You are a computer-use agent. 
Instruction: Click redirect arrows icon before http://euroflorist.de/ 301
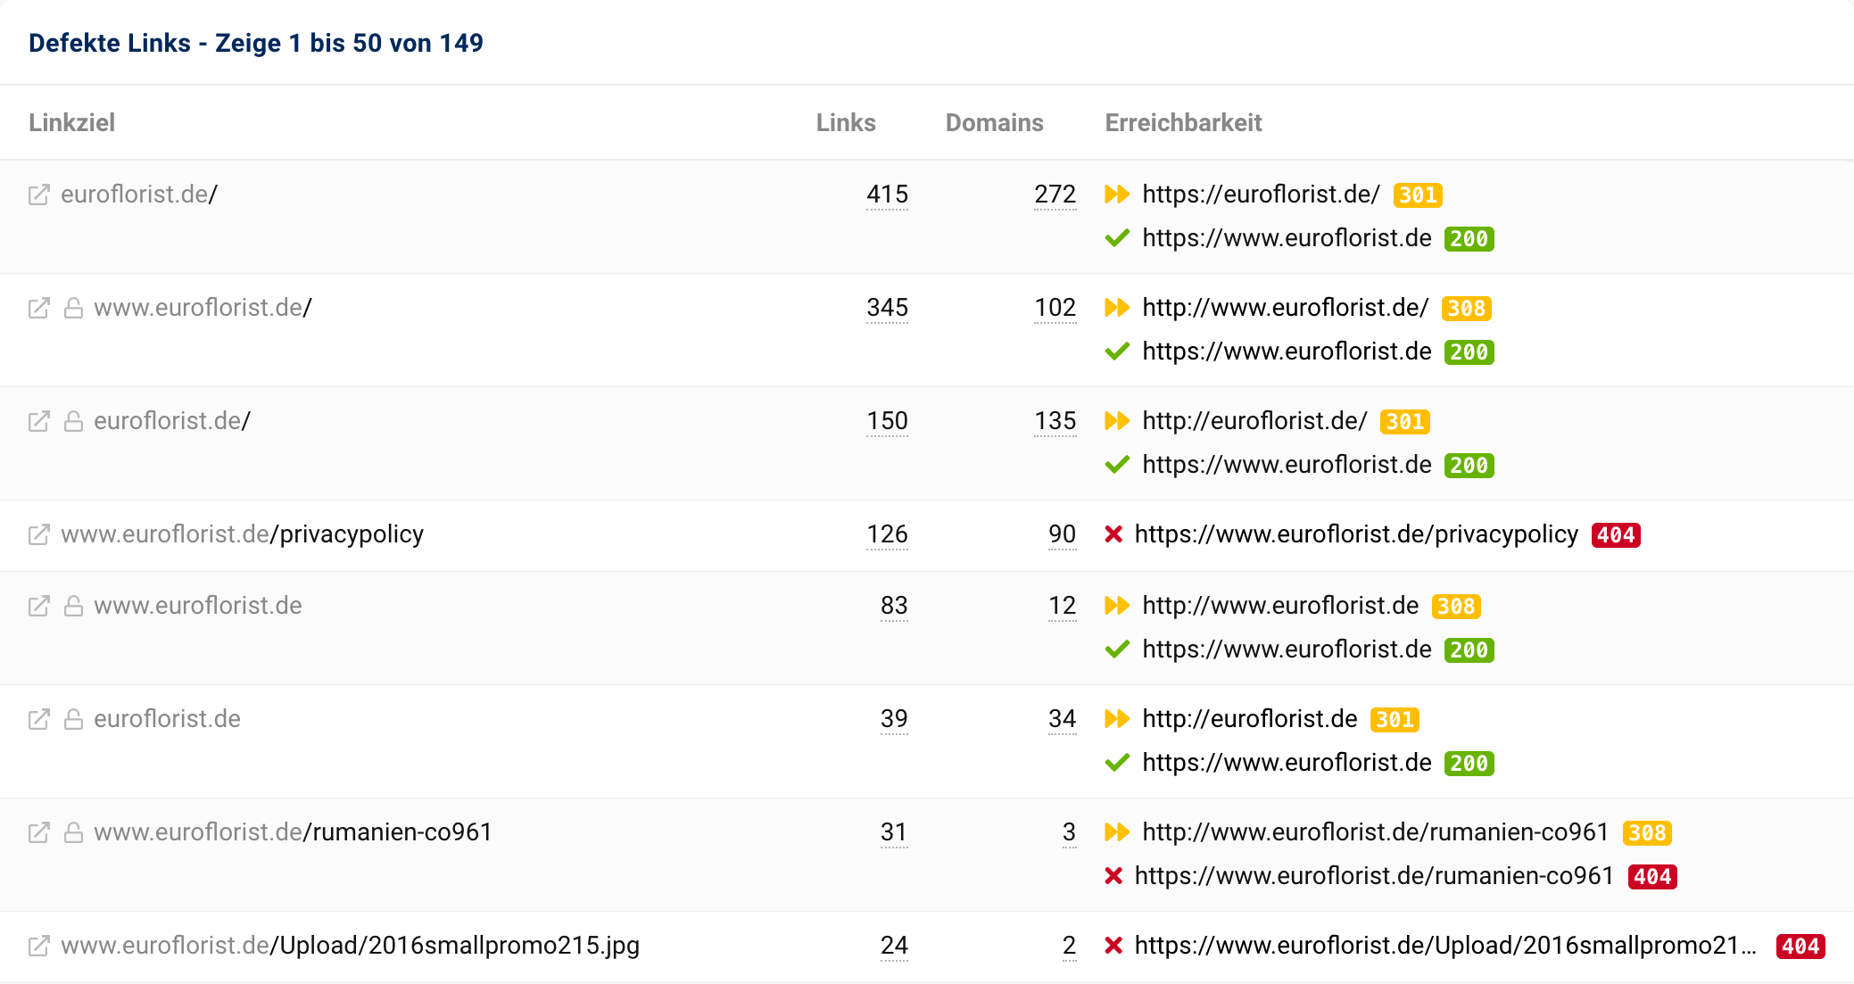(1117, 421)
